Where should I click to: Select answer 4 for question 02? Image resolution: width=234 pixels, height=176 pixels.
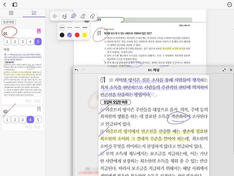tap(30, 120)
